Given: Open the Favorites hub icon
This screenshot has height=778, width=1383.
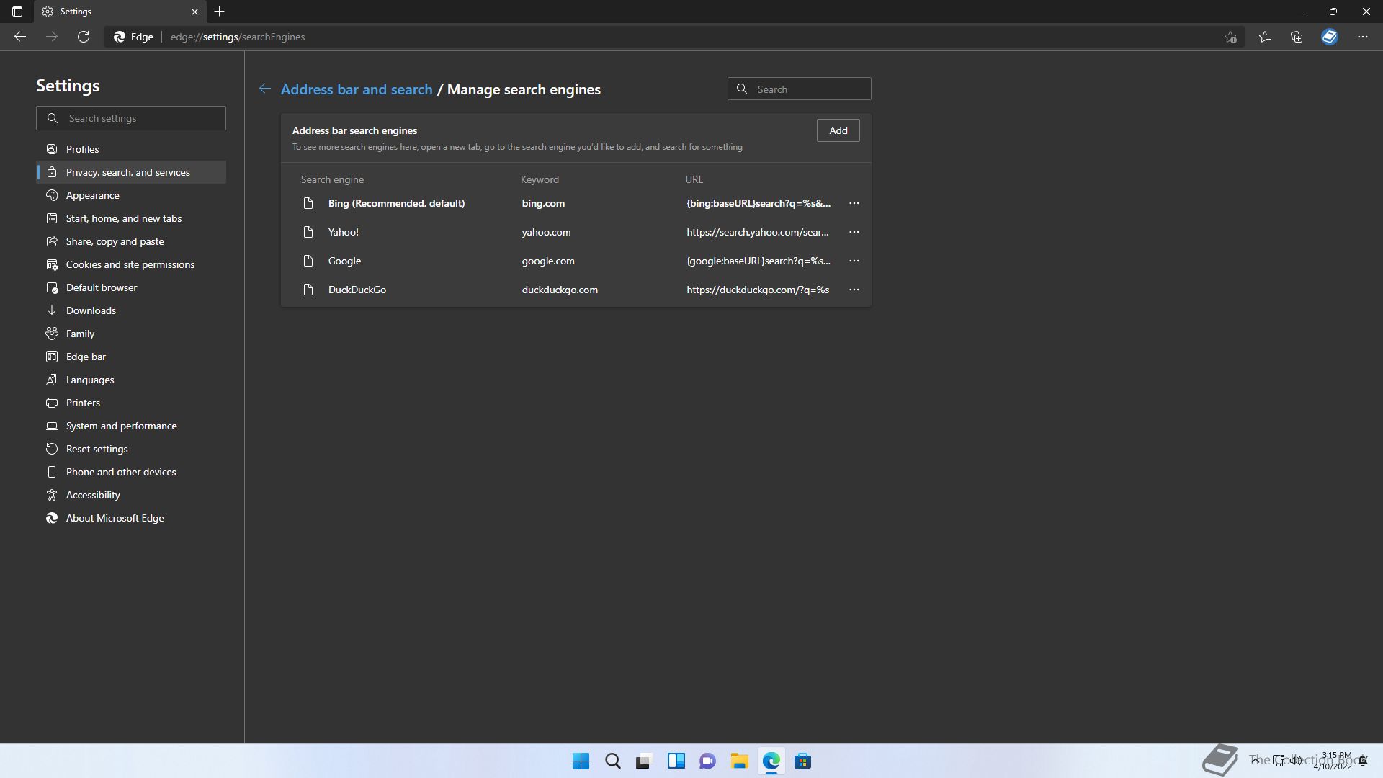Looking at the screenshot, I should [1265, 37].
